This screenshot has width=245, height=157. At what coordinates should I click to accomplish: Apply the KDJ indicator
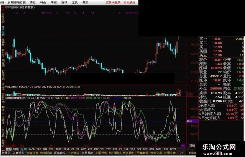click(132, 149)
